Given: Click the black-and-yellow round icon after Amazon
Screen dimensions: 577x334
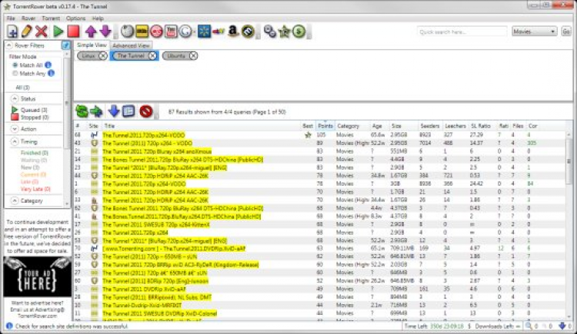Looking at the screenshot, I should click(248, 31).
